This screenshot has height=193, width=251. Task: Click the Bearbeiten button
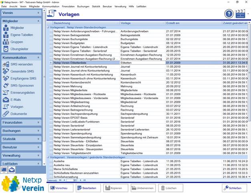tap(88, 188)
